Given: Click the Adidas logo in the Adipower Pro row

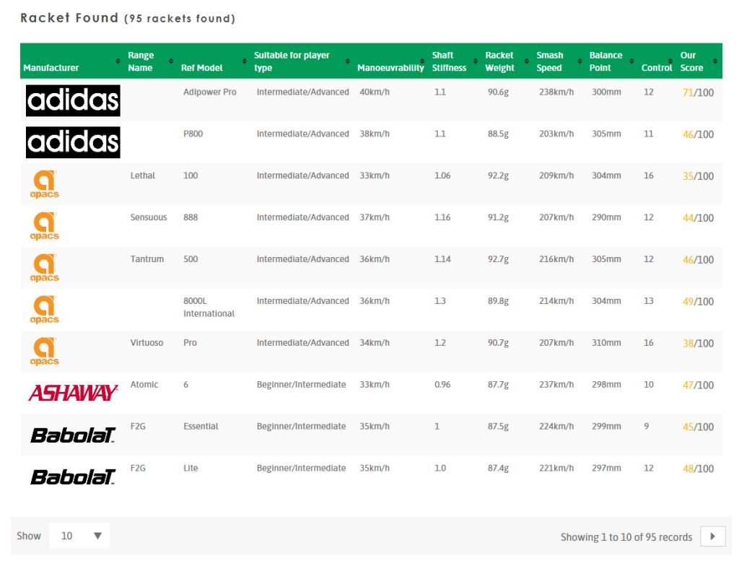Looking at the screenshot, I should (x=73, y=100).
